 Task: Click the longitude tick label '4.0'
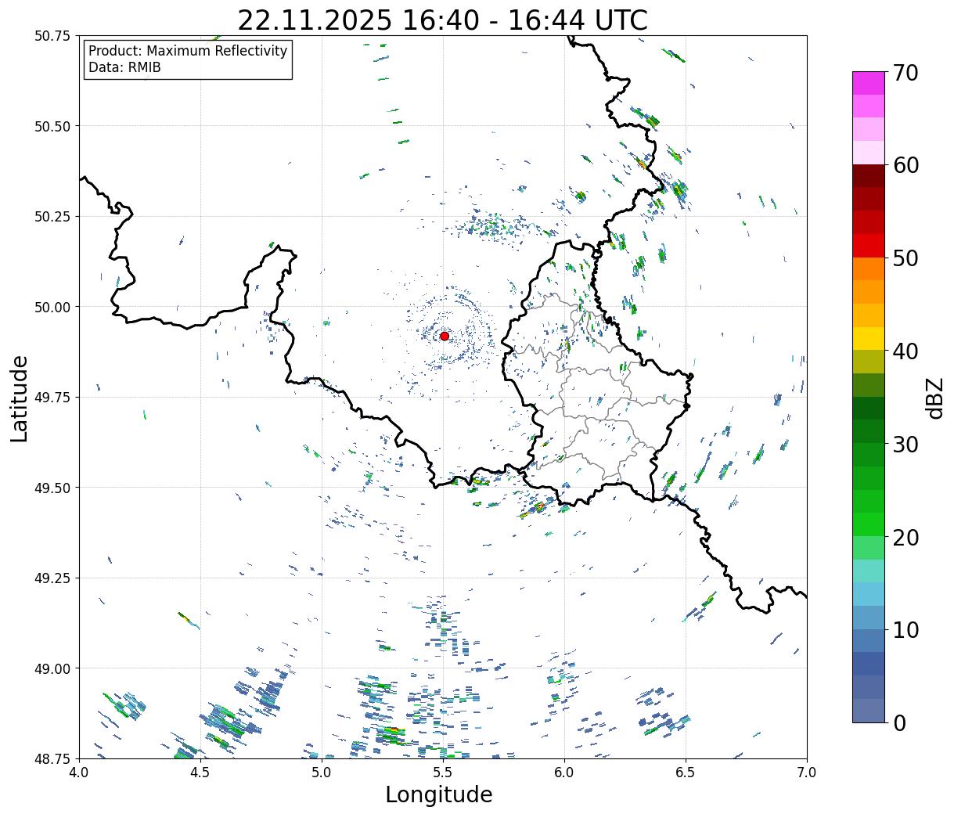click(79, 773)
